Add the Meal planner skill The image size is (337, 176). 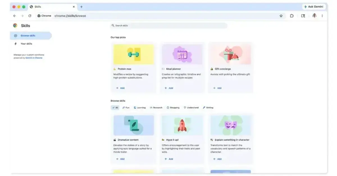(x=168, y=88)
